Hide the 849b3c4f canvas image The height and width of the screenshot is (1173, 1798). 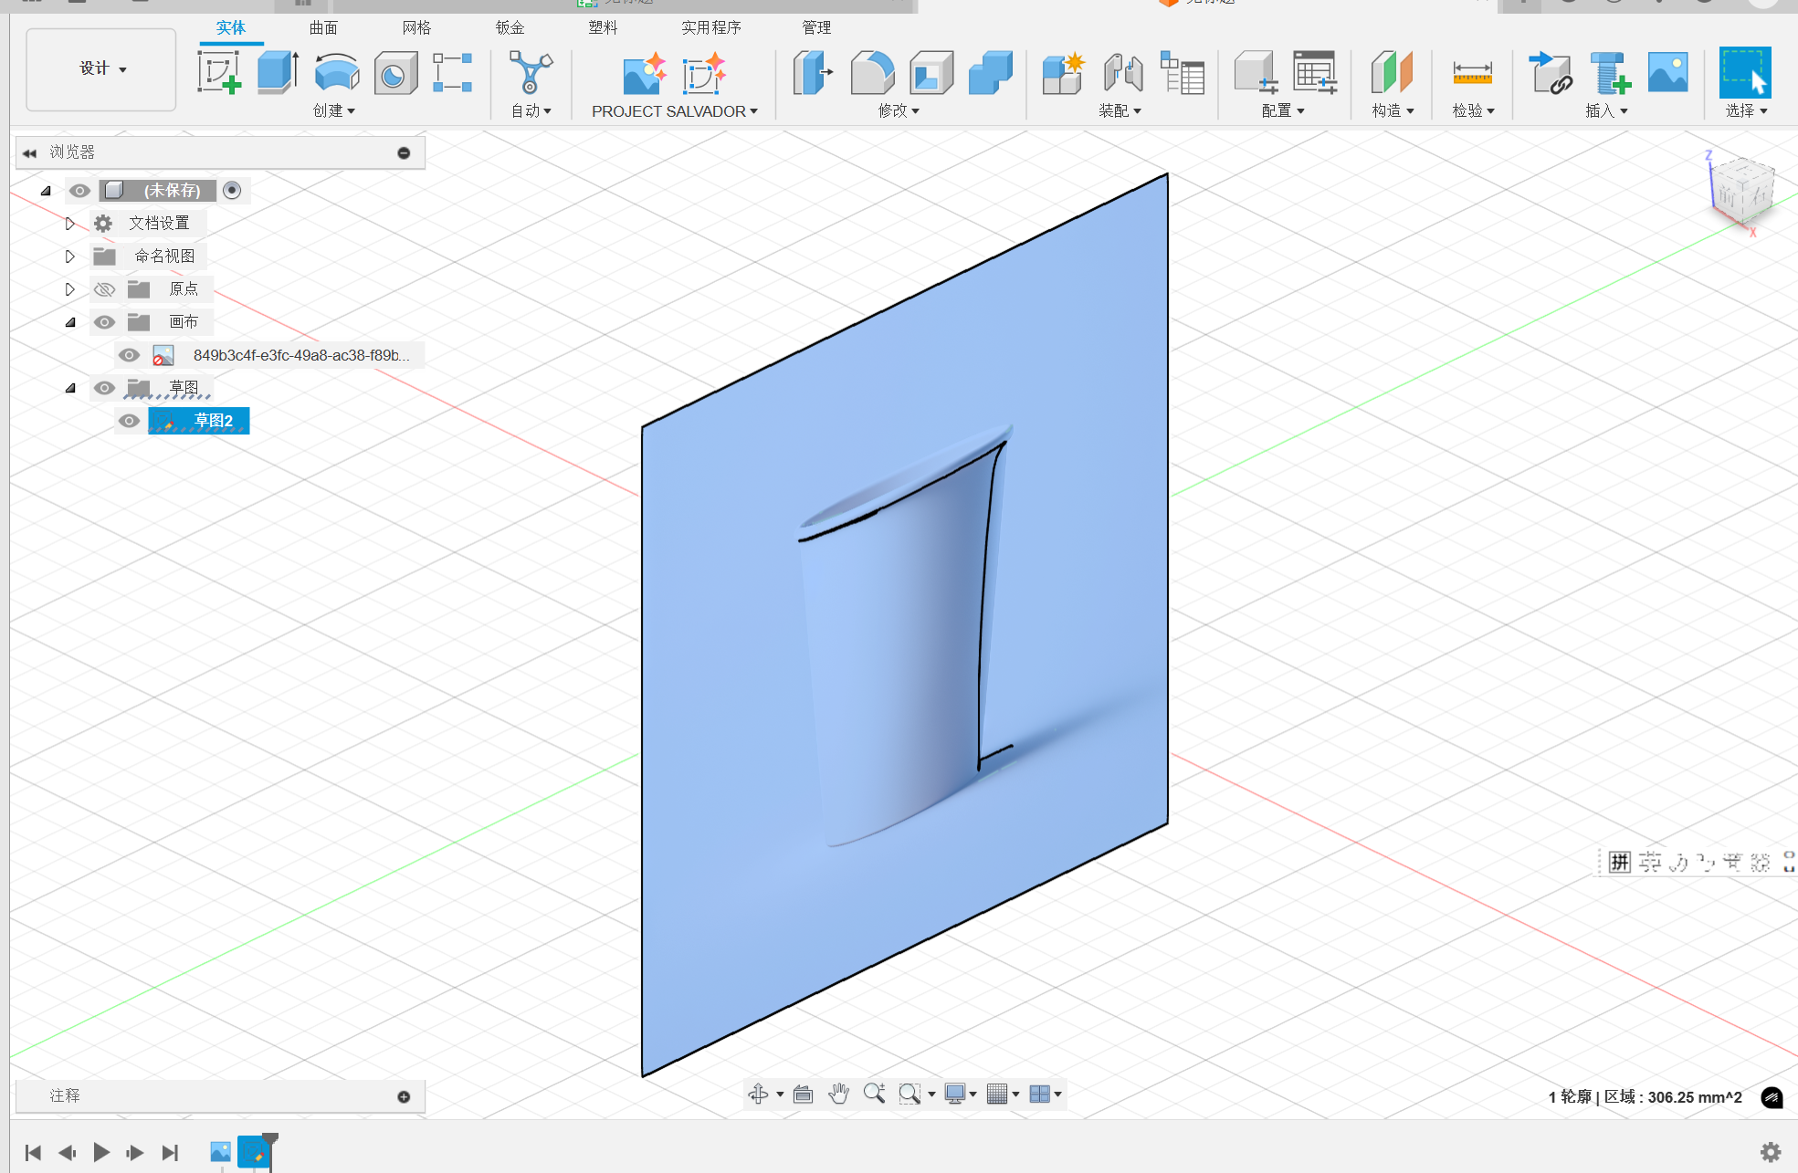(x=129, y=355)
